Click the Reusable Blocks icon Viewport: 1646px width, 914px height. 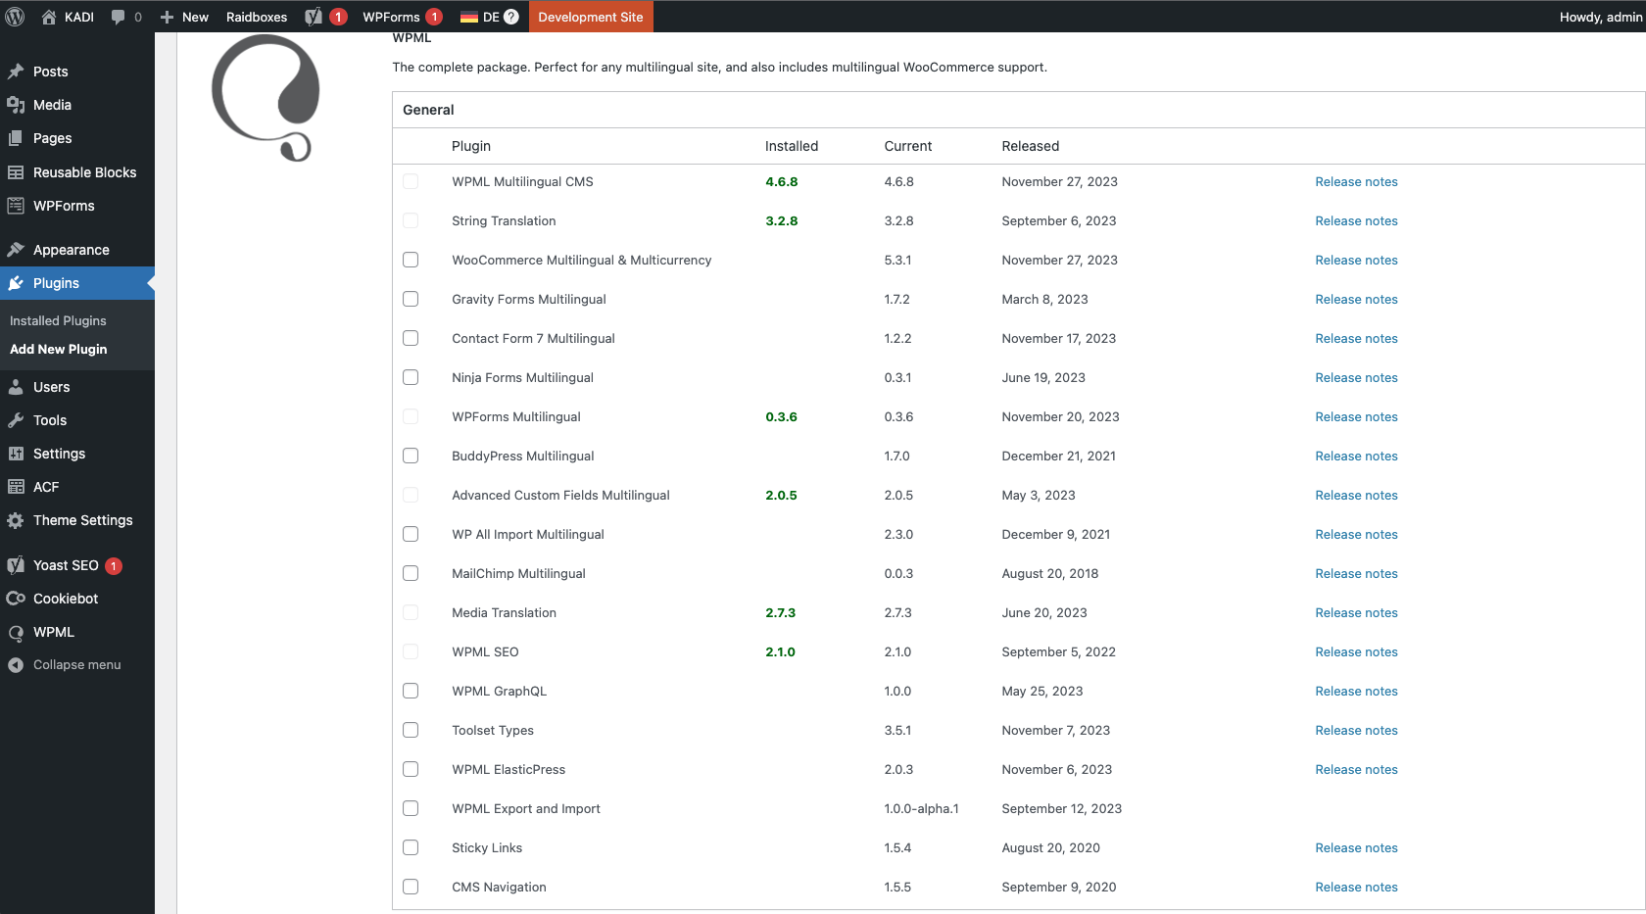point(16,172)
